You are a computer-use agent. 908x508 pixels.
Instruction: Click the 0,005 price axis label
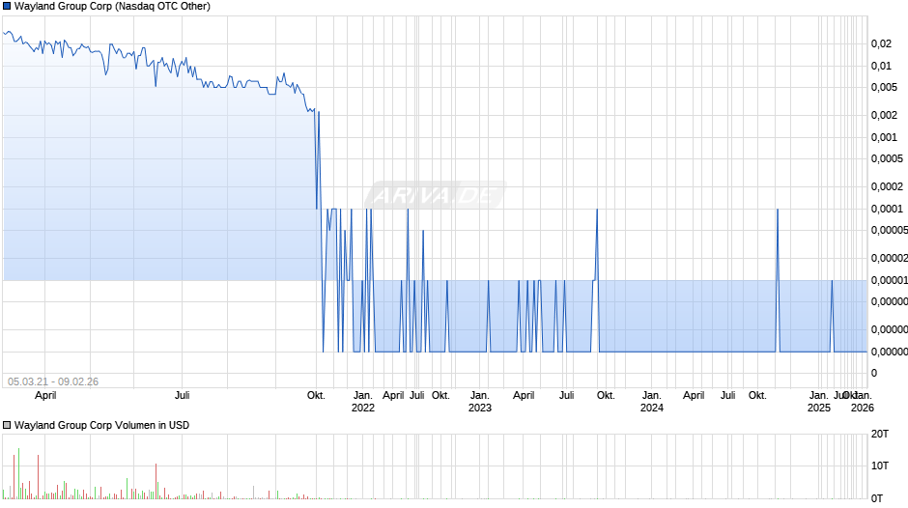click(x=884, y=88)
